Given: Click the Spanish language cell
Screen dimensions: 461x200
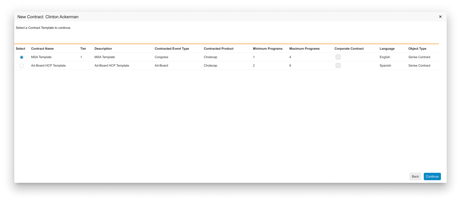Looking at the screenshot, I should coord(385,66).
